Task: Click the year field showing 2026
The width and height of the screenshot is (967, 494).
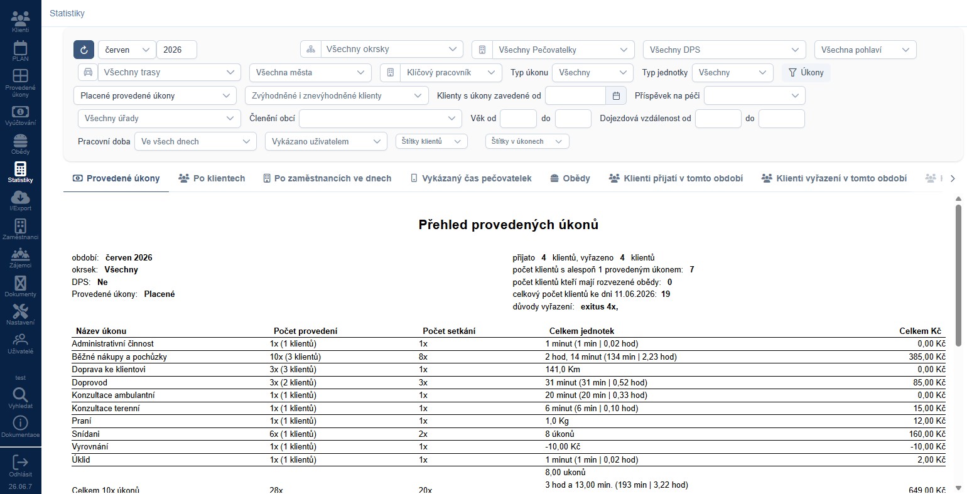Action: coord(176,50)
